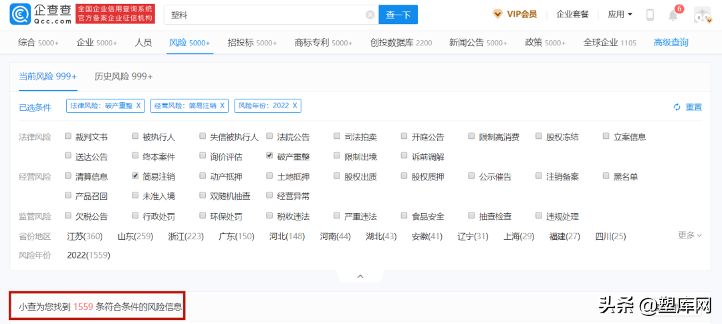Open the 高级查询 link
This screenshot has width=722, height=324.
(671, 43)
